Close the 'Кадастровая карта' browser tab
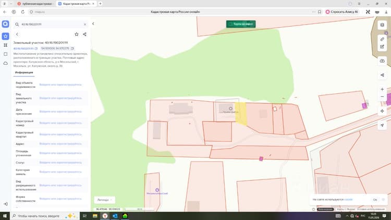Image resolution: width=391 pixels, height=220 pixels. [x=93, y=4]
